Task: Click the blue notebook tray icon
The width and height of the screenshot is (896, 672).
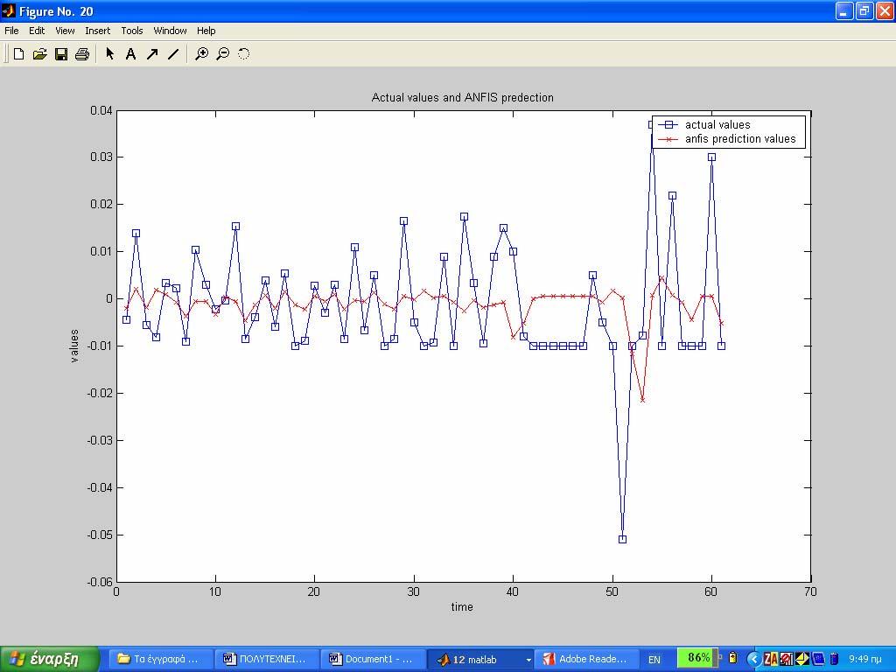Action: tap(818, 660)
